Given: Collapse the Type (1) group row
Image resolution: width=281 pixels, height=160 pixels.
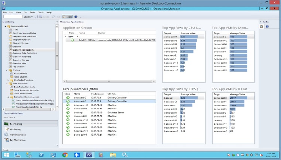Looking at the screenshot, I should (x=65, y=36).
